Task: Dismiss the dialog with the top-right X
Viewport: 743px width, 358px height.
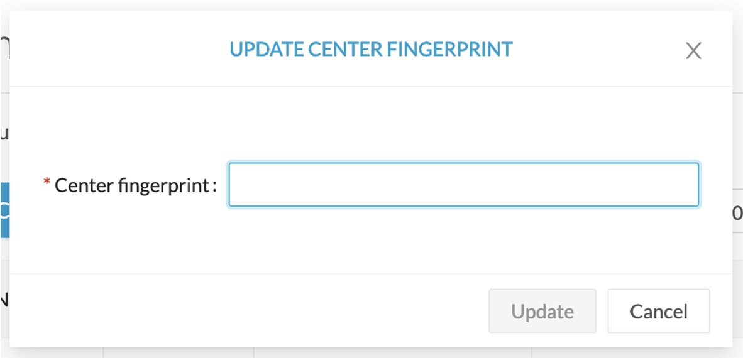Action: [693, 51]
